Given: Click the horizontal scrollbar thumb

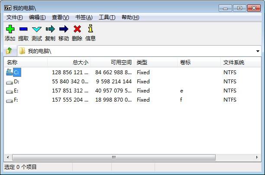Looking at the screenshot, I should (x=114, y=157).
